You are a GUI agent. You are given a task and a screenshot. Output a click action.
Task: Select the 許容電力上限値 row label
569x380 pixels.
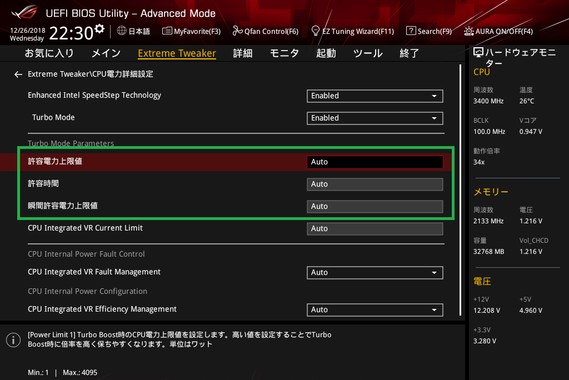[x=55, y=161]
